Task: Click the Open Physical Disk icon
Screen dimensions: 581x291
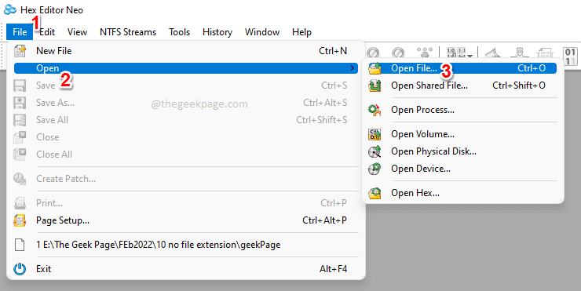Action: 375,151
